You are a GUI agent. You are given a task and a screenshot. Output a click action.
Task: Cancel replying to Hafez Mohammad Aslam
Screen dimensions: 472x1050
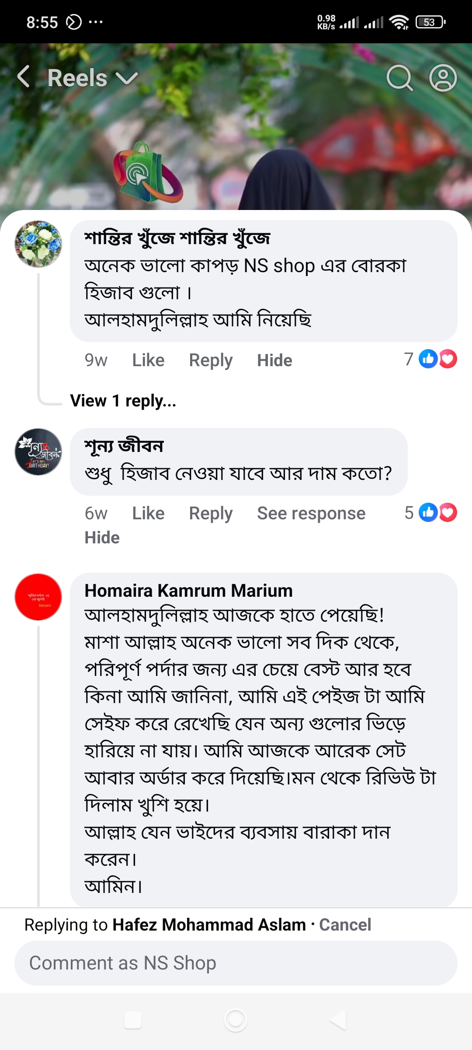345,925
